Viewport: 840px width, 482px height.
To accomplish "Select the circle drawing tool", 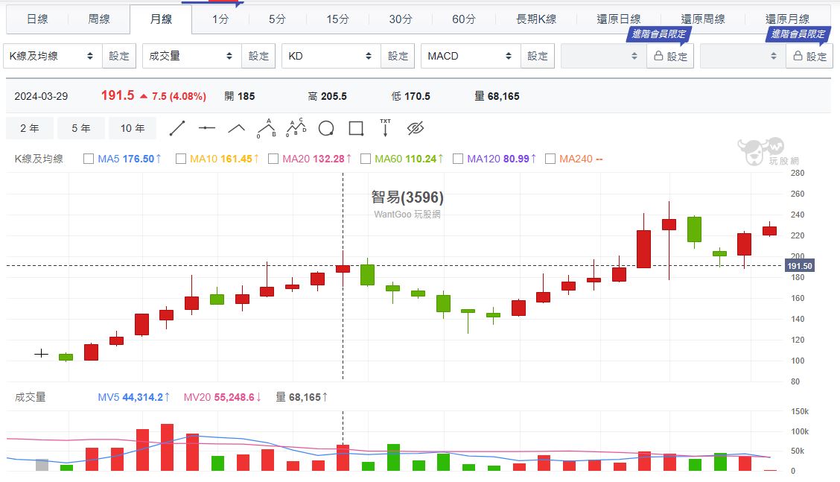I will [326, 129].
